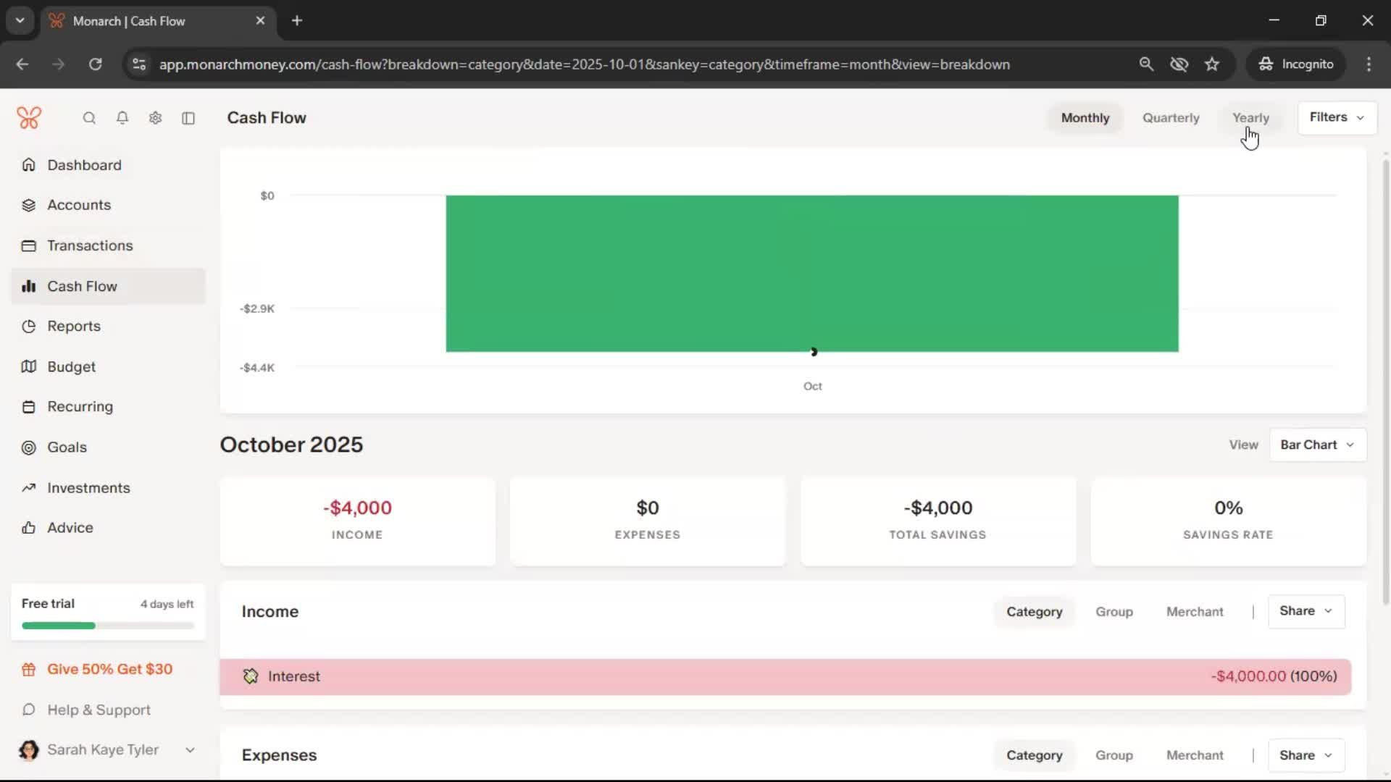1391x782 pixels.
Task: Click the green October bar in chart
Action: 811,274
